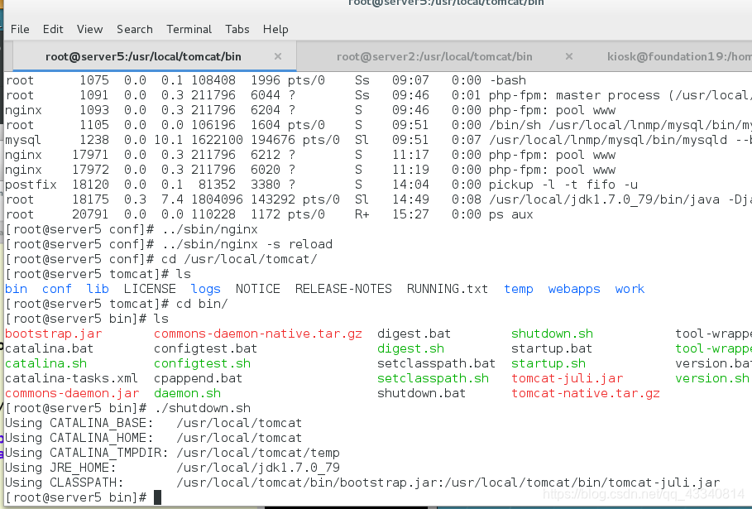Image resolution: width=752 pixels, height=509 pixels.
Task: Click the blue 'logs' directory name
Action: point(206,289)
